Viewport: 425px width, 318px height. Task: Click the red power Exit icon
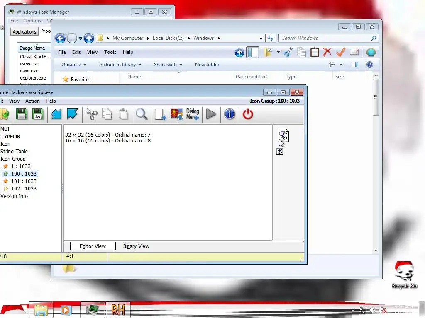click(248, 114)
